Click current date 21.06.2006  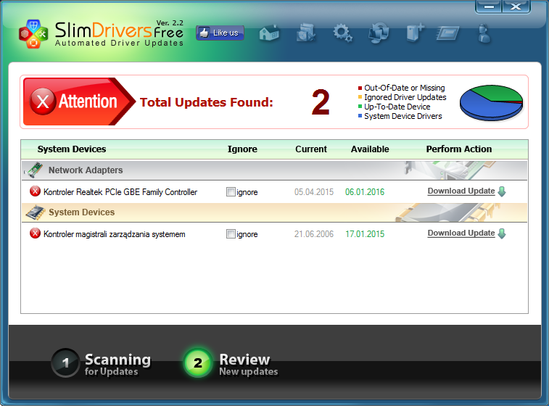pyautogui.click(x=314, y=234)
